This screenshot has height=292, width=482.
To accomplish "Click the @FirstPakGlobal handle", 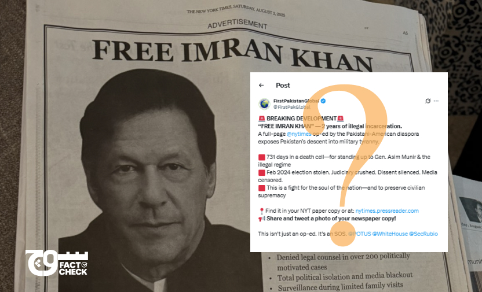I will tap(292, 107).
